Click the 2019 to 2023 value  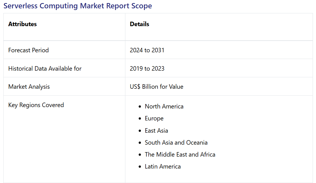click(x=147, y=68)
